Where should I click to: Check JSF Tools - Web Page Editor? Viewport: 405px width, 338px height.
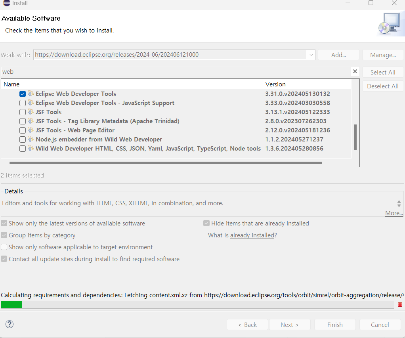(23, 130)
